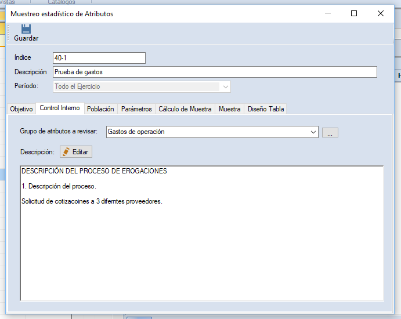
Task: Click the Índice field containing 40-1
Action: pos(99,58)
